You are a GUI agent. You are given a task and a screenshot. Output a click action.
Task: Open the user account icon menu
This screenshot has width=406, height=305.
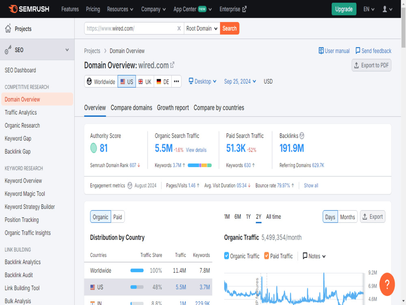387,9
